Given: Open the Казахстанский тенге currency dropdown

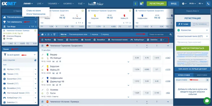Looking at the screenshot, I should [x=192, y=36].
